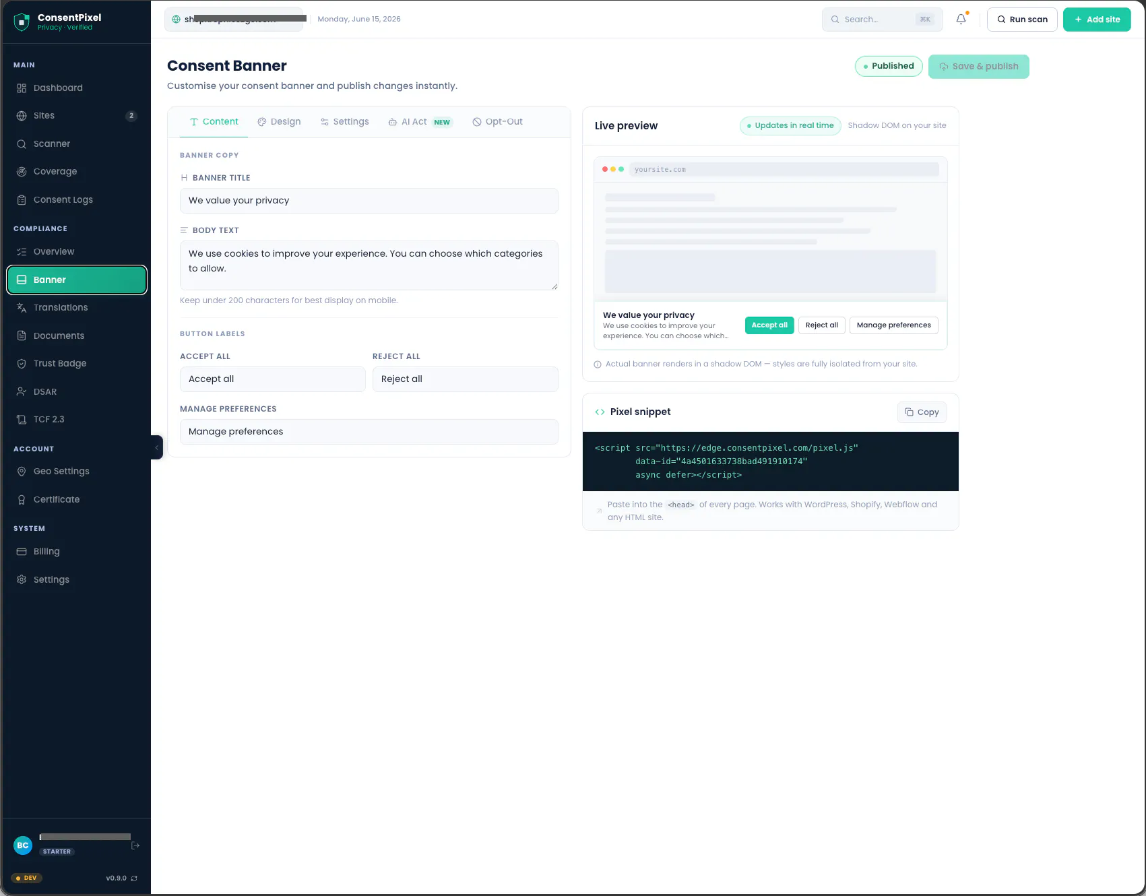The width and height of the screenshot is (1146, 896).
Task: Open the banner Settings tab
Action: [344, 122]
